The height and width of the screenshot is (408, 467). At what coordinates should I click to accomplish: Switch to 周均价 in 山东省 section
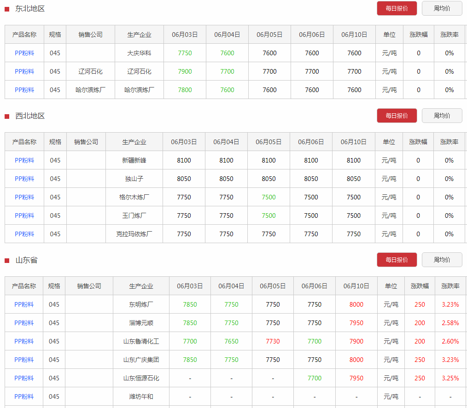point(442,260)
